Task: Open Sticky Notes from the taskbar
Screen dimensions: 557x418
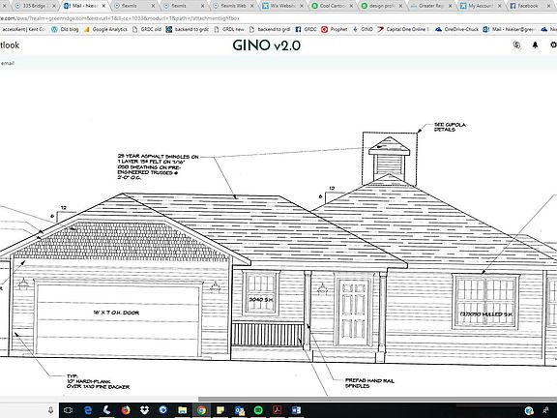Action: click(220, 410)
